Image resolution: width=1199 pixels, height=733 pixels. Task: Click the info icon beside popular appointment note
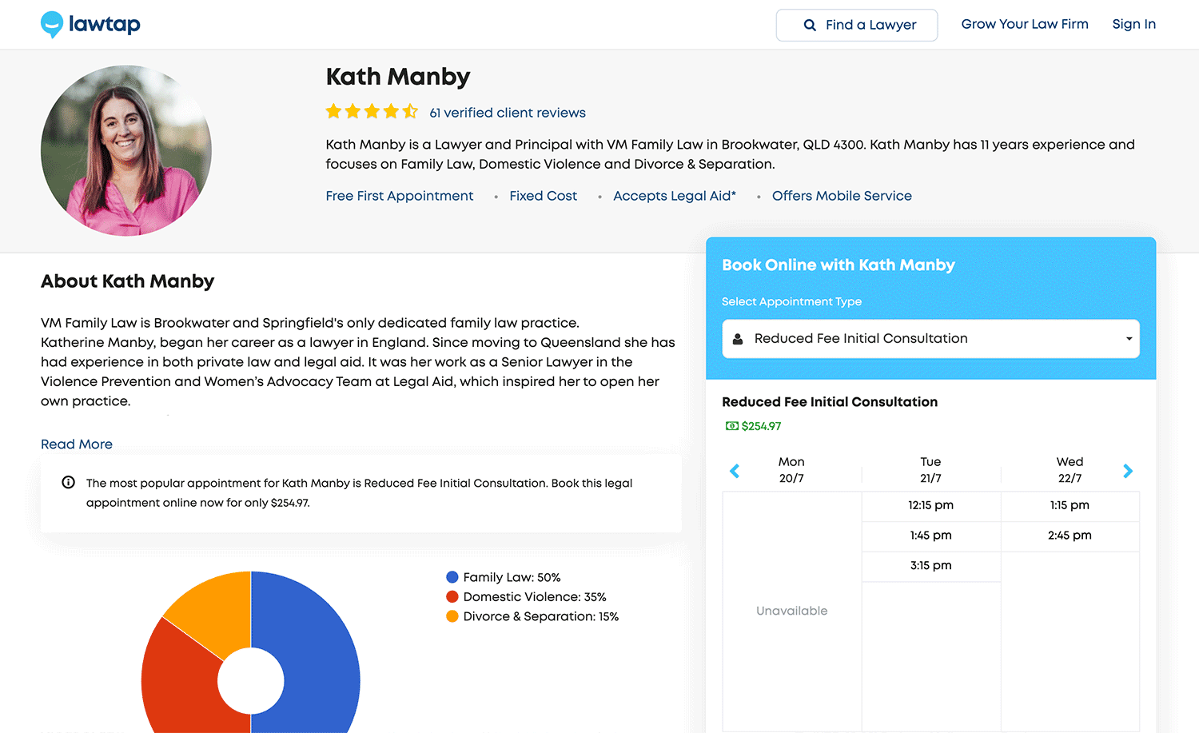tap(69, 483)
